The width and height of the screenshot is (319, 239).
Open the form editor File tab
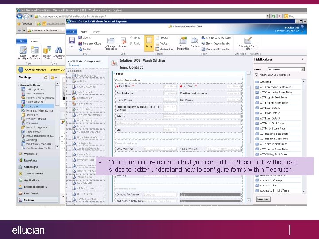point(72,32)
